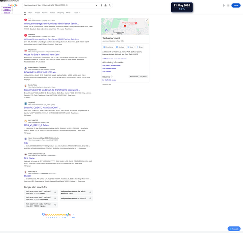Click the Bank of India favicon
244x233 pixels.
click(26, 86)
